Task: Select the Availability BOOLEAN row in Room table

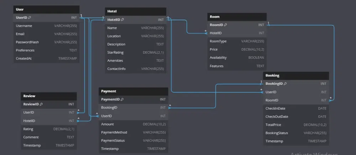Action: (x=237, y=58)
